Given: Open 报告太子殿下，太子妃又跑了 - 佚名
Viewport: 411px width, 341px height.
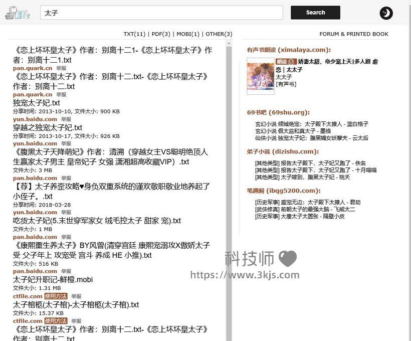Looking at the screenshot, I should 310,163.
